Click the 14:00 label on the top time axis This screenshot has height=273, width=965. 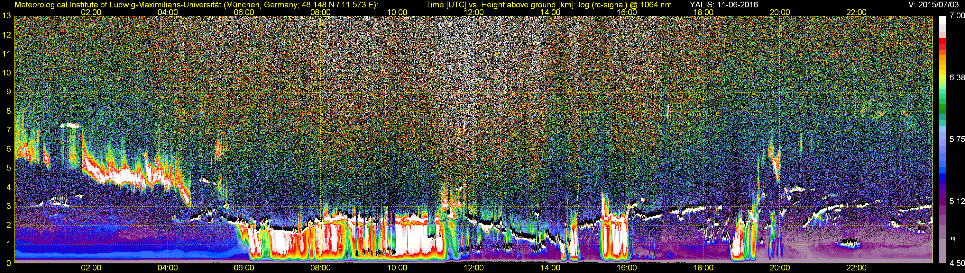tap(550, 12)
